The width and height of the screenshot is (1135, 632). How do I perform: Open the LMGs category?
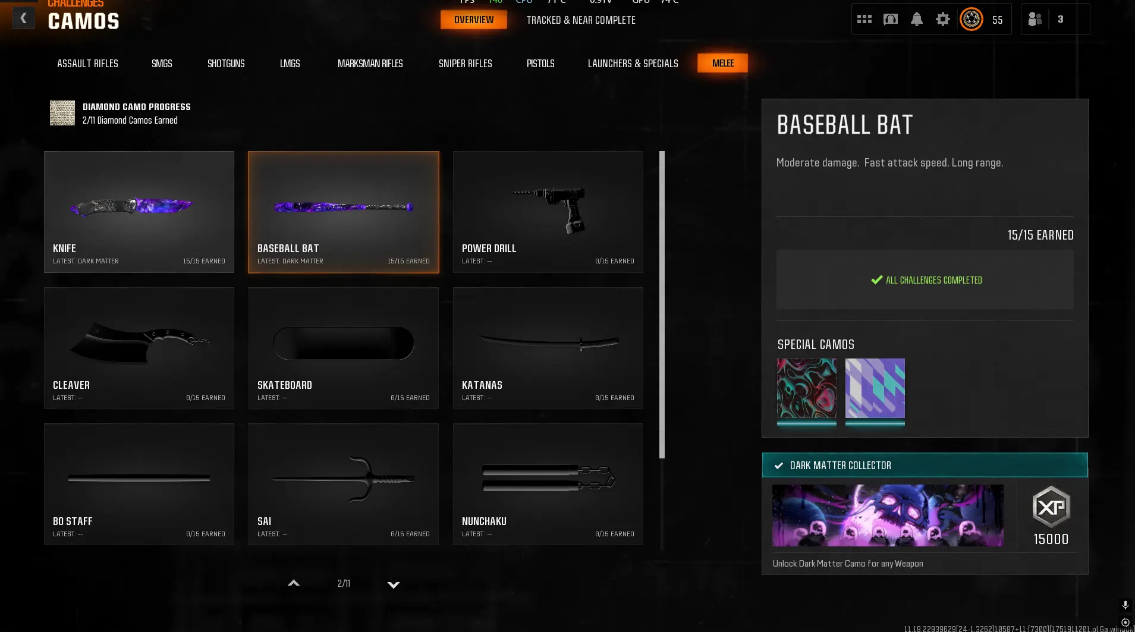[290, 64]
